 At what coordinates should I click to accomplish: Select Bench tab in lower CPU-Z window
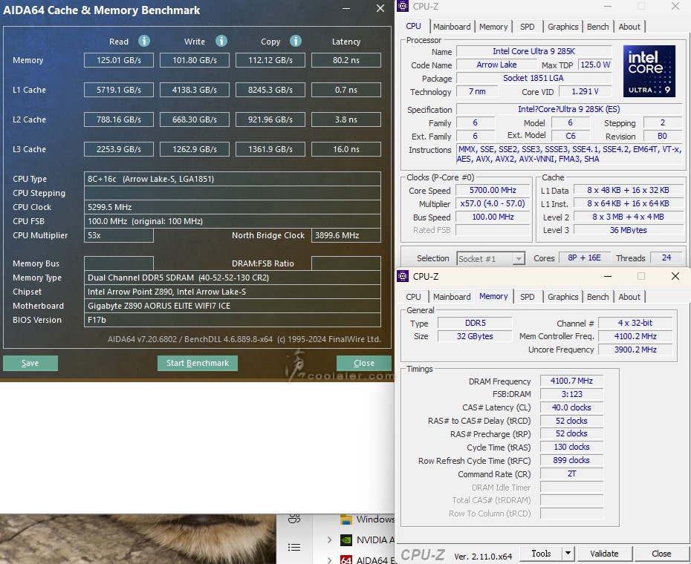(x=597, y=297)
